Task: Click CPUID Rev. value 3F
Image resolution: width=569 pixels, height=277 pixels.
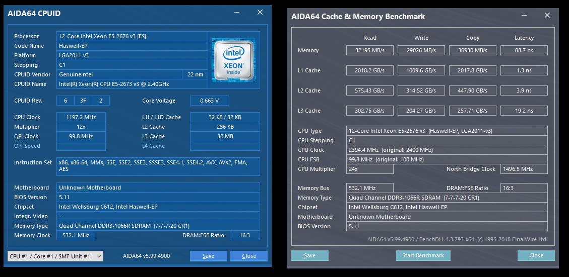Action: (83, 101)
